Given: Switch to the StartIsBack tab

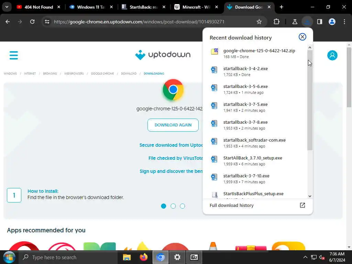Looking at the screenshot, I should click(x=143, y=7).
